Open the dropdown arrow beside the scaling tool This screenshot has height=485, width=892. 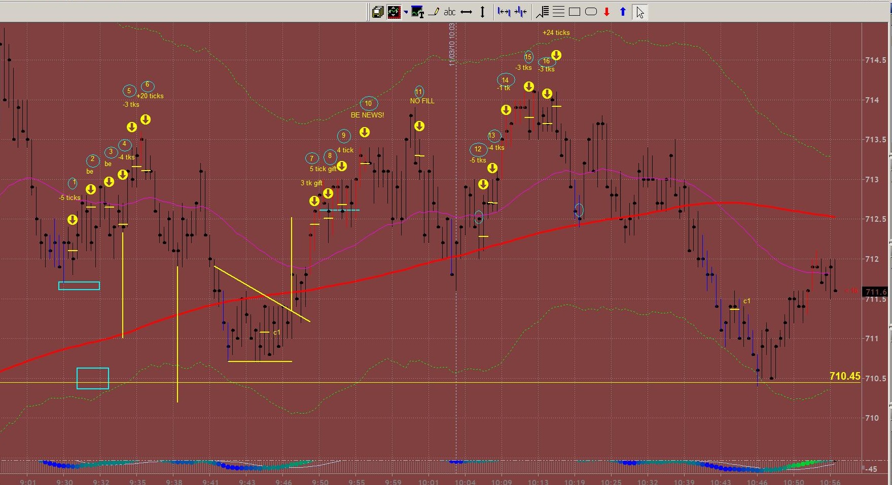tap(406, 12)
